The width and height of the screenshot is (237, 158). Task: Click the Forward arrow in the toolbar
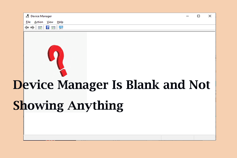32,28
